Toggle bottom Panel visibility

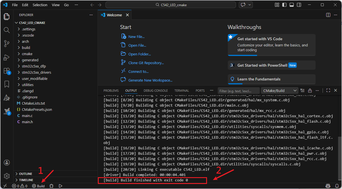(x=292, y=5)
